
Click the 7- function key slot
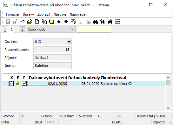click(x=126, y=116)
